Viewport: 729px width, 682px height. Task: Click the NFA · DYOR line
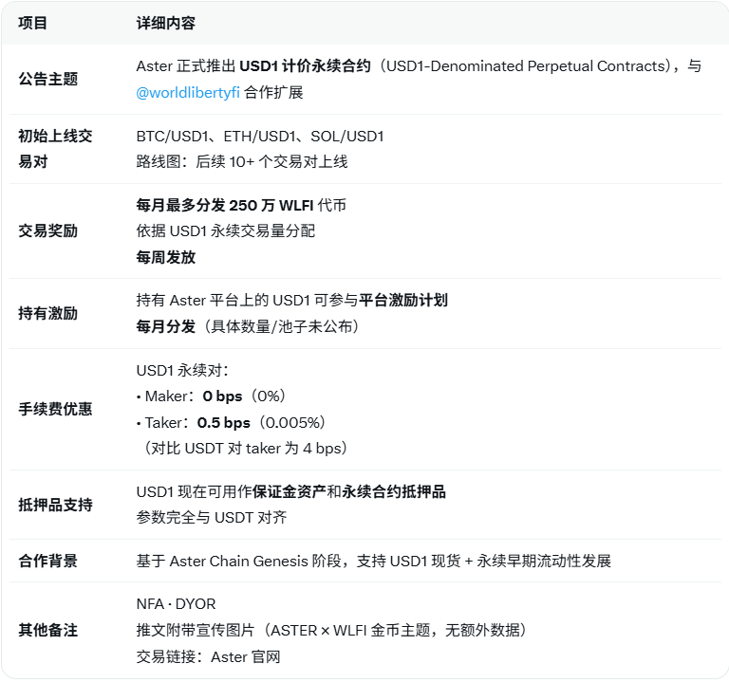(176, 604)
